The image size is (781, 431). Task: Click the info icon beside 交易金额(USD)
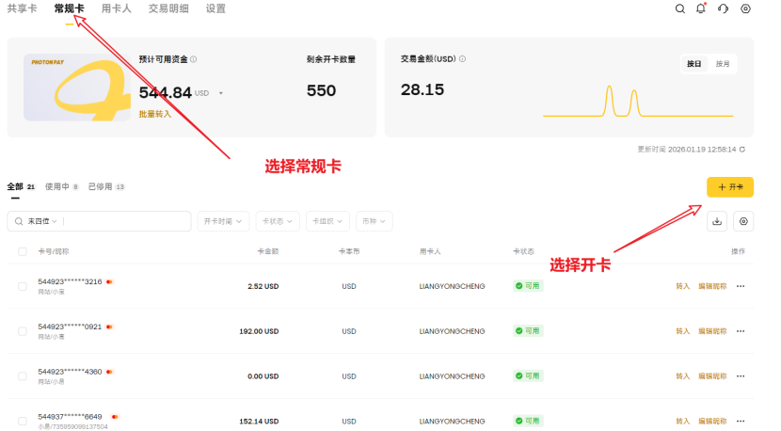coord(462,58)
